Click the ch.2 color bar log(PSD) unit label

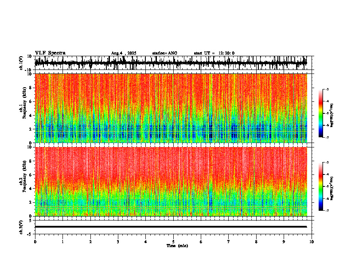point(332,188)
